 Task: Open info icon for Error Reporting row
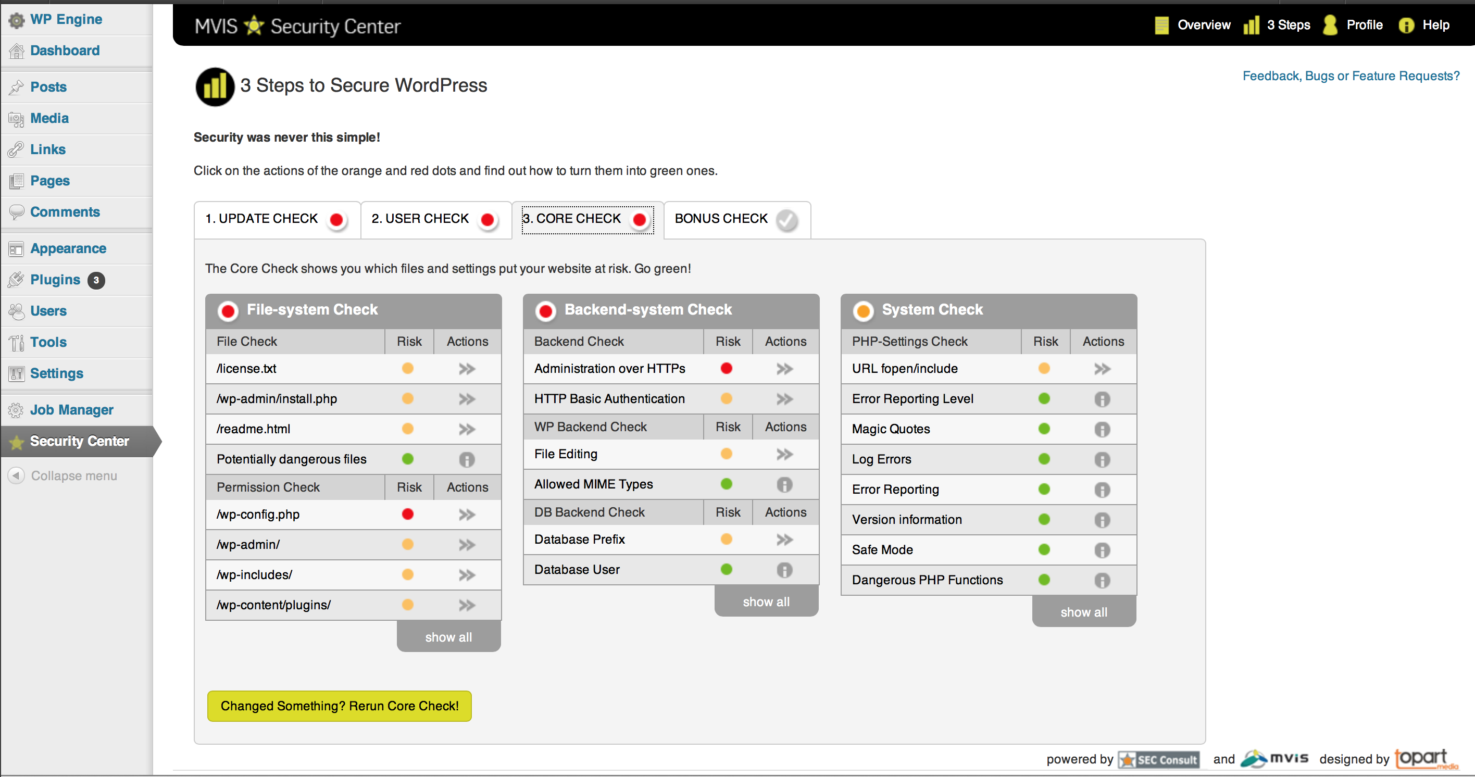point(1102,490)
